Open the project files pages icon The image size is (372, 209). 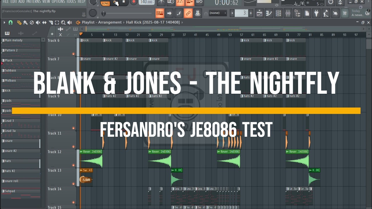pos(307,13)
